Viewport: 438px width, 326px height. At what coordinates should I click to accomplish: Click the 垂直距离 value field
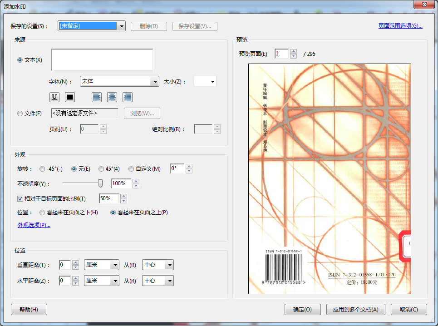click(65, 265)
